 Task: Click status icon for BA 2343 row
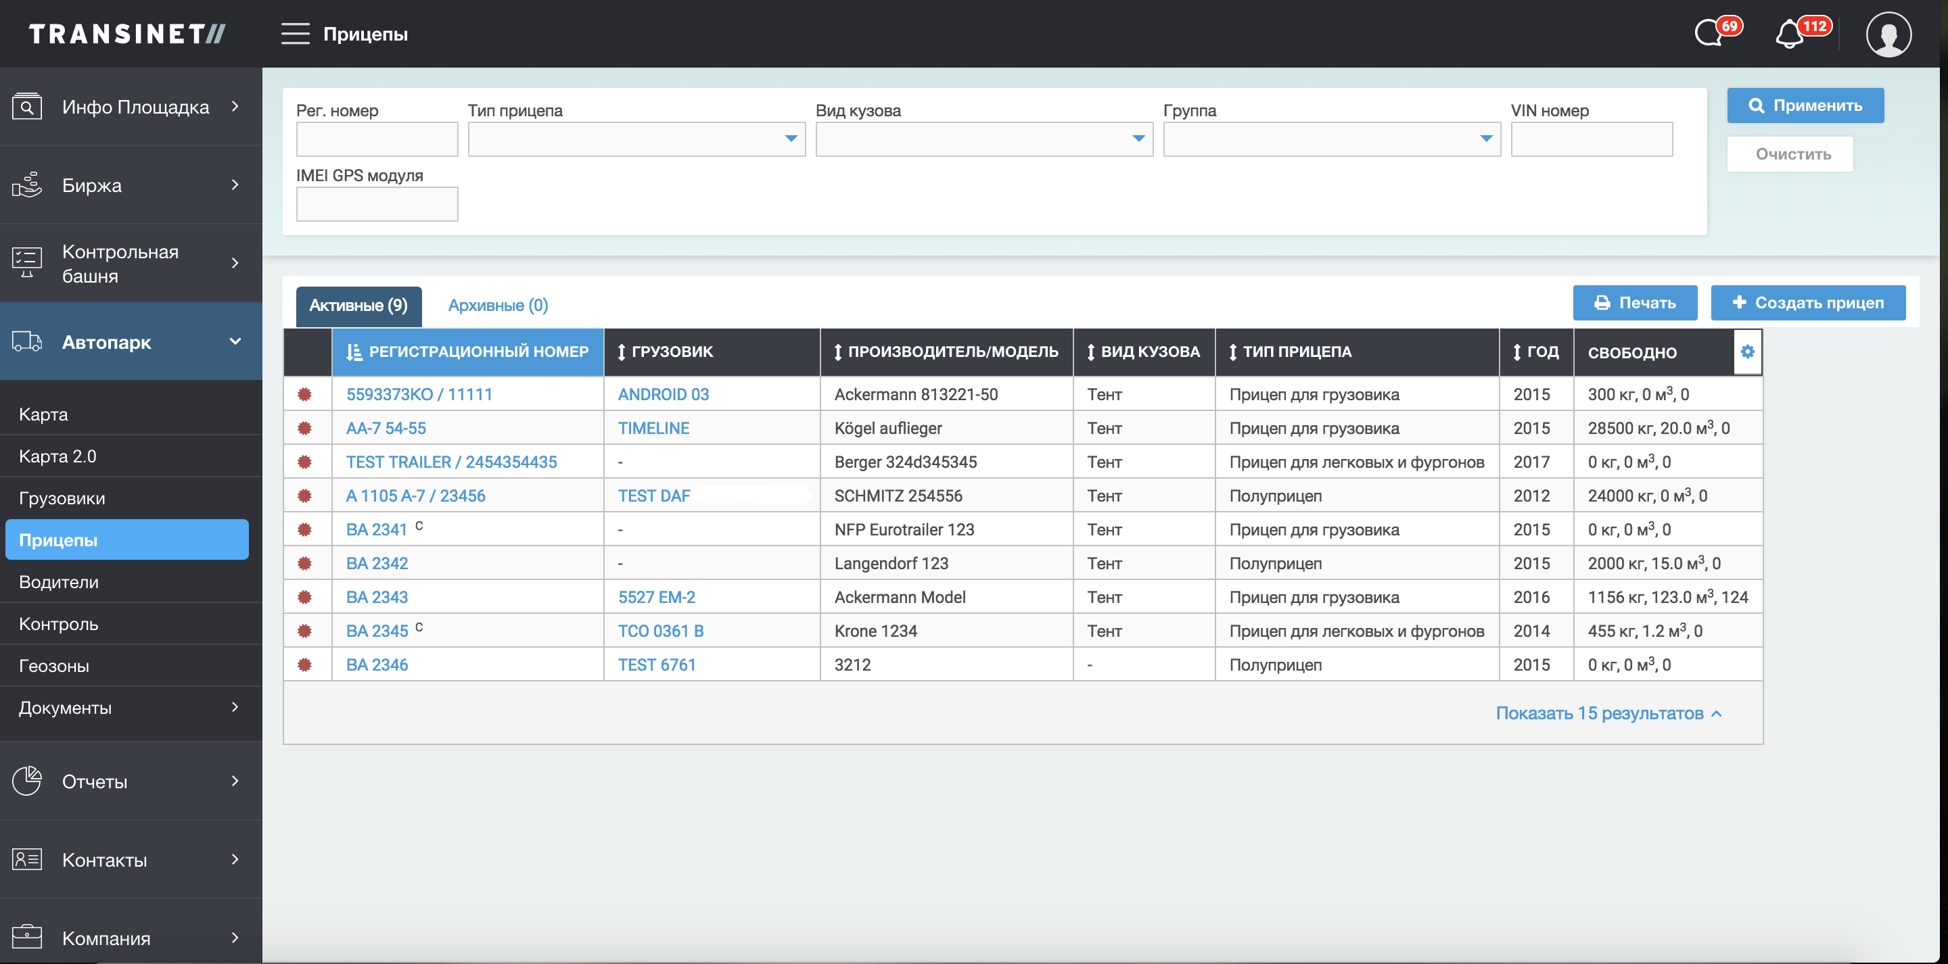click(305, 598)
